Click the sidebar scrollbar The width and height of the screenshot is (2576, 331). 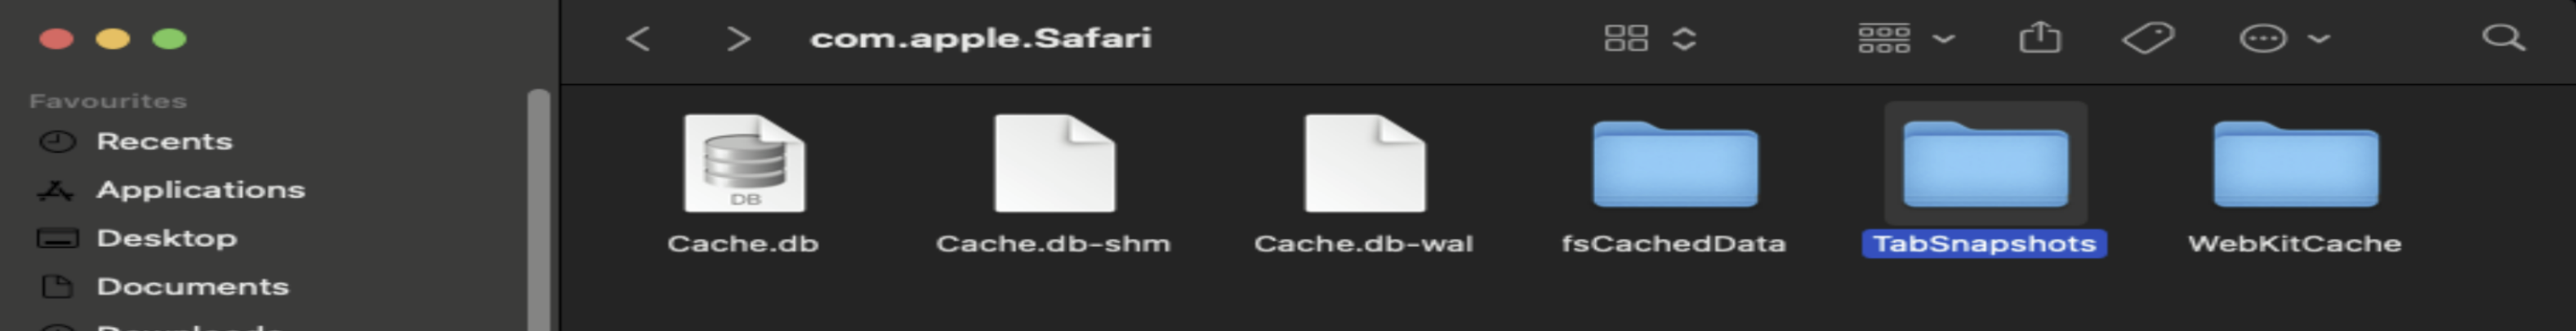[539, 210]
